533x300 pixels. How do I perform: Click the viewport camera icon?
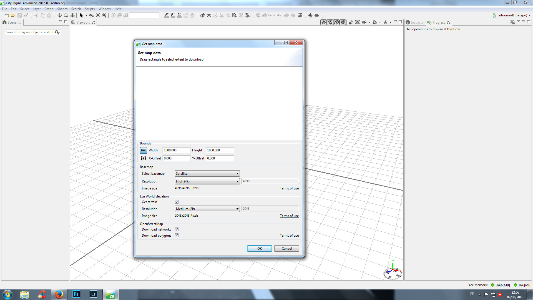[364, 22]
